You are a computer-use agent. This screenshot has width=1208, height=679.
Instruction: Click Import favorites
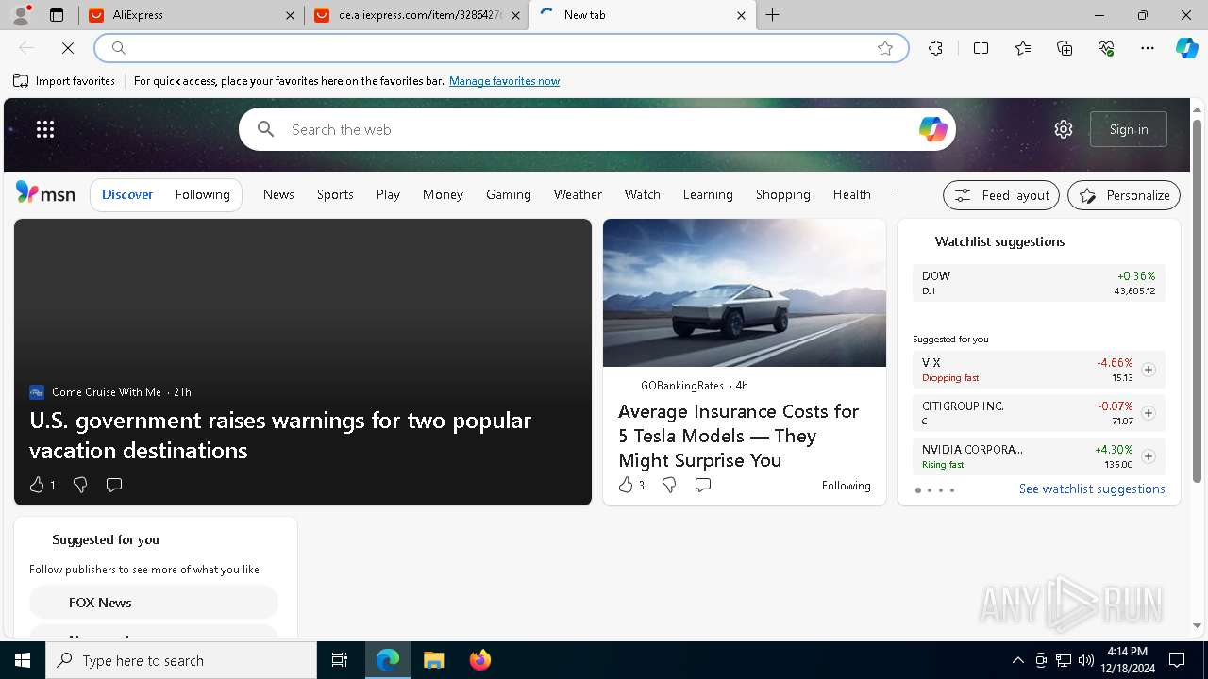coord(64,81)
